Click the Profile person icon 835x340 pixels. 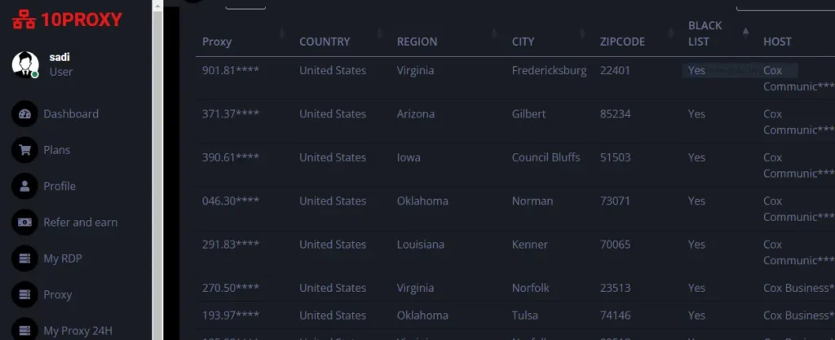(x=24, y=186)
